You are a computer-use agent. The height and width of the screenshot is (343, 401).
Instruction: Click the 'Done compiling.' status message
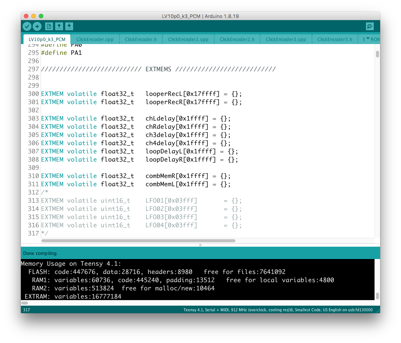[40, 253]
